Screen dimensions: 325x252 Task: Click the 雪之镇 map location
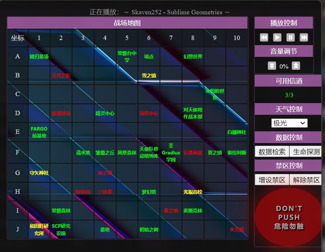click(x=149, y=76)
